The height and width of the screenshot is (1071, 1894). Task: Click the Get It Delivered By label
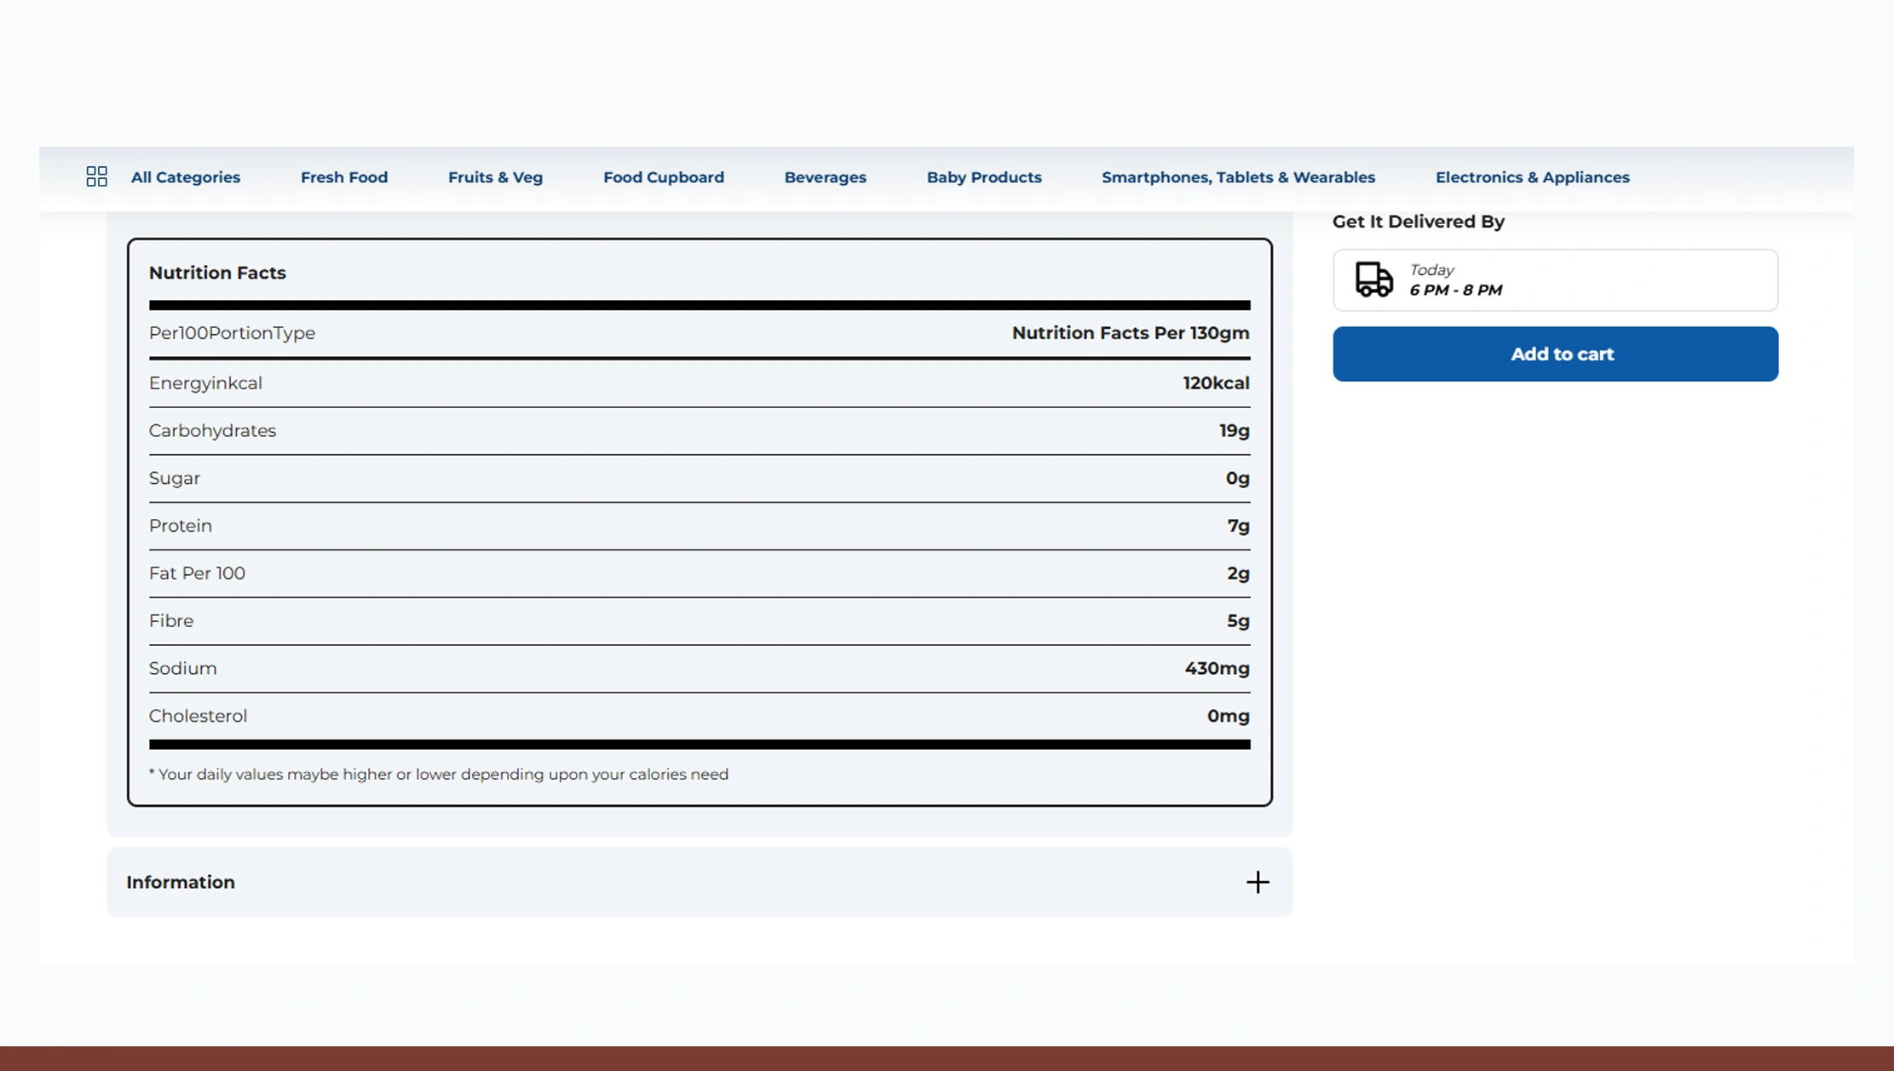[x=1418, y=222]
